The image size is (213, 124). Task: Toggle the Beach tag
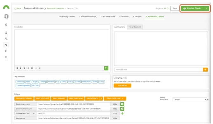pos(28,82)
